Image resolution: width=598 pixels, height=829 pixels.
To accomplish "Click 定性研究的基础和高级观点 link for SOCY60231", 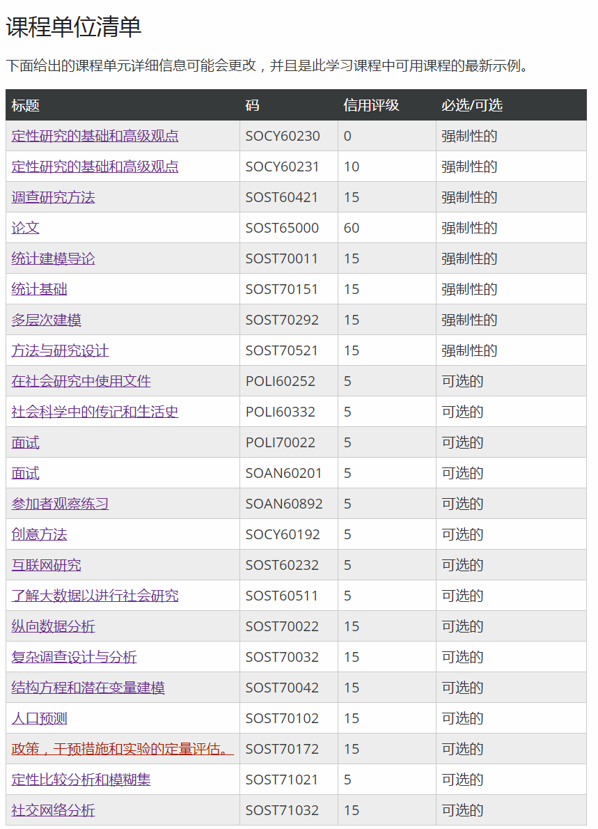I will point(95,166).
